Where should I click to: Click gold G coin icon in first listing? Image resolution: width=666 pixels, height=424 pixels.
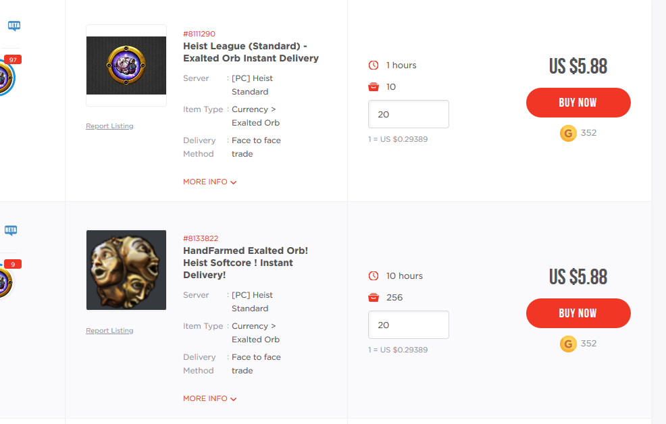pyautogui.click(x=568, y=133)
